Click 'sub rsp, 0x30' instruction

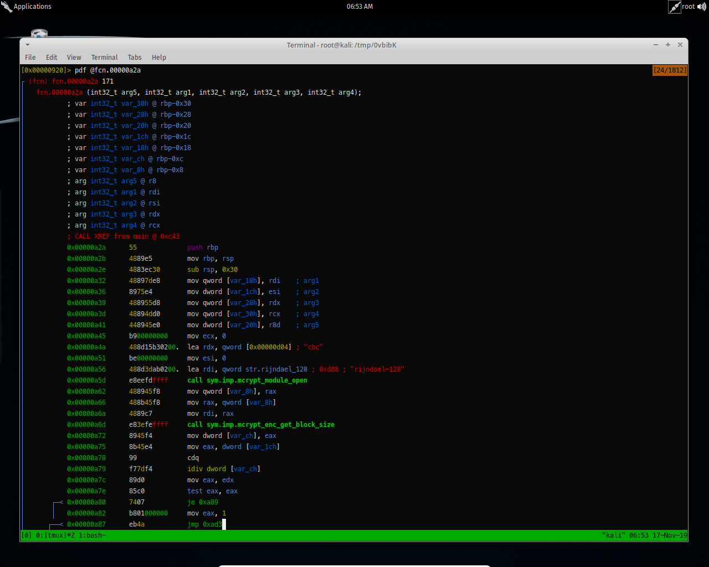coord(213,270)
